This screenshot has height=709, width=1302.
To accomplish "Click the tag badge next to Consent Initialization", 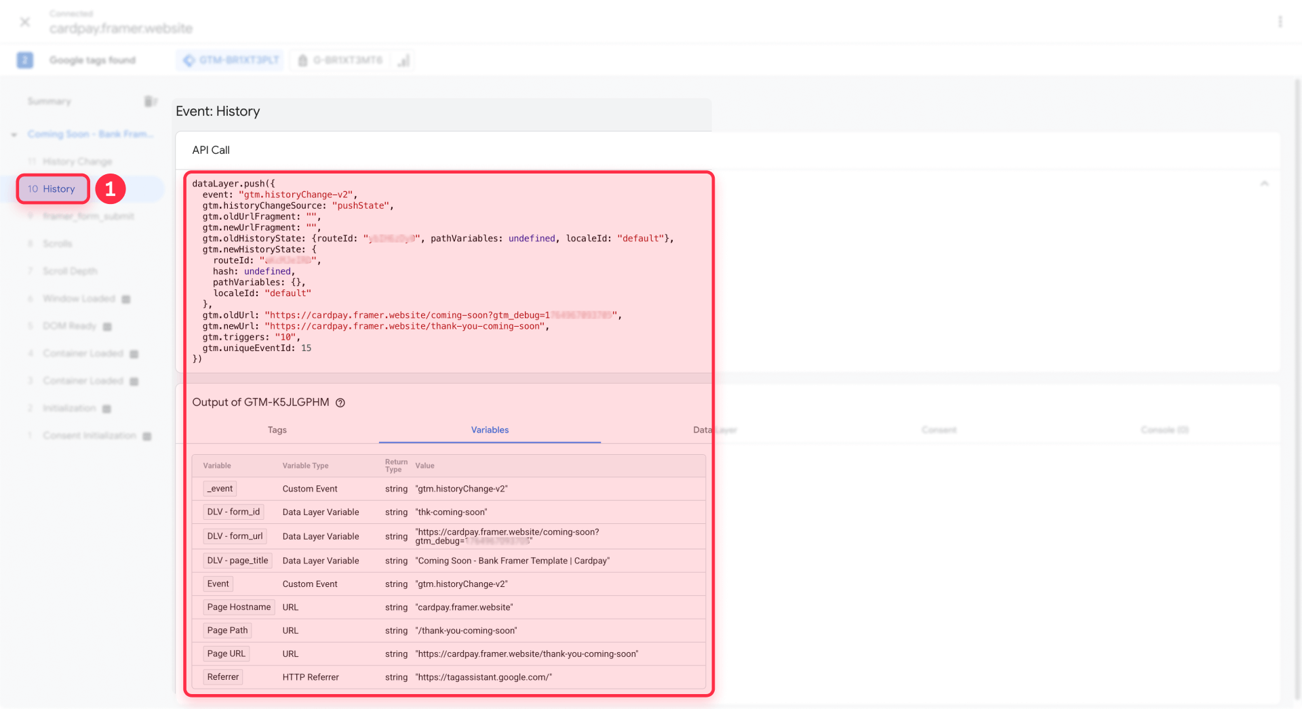I will pos(148,436).
